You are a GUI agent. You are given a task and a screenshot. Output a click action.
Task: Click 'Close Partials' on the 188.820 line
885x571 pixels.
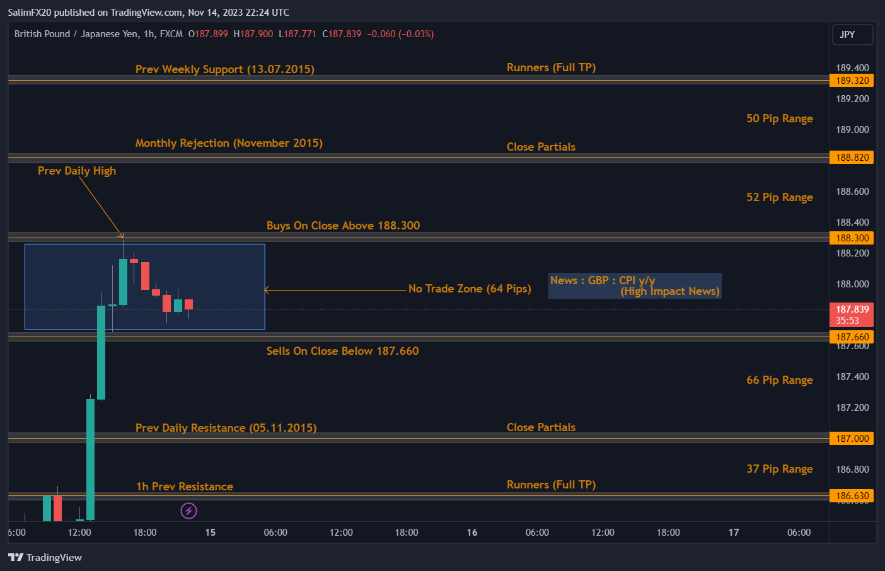point(541,147)
